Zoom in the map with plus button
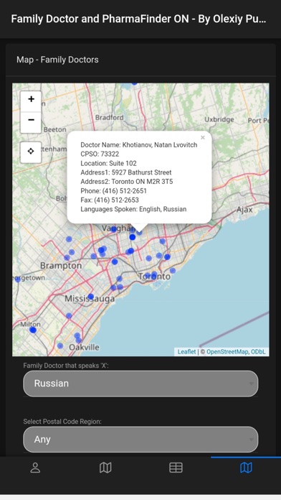 click(x=31, y=101)
